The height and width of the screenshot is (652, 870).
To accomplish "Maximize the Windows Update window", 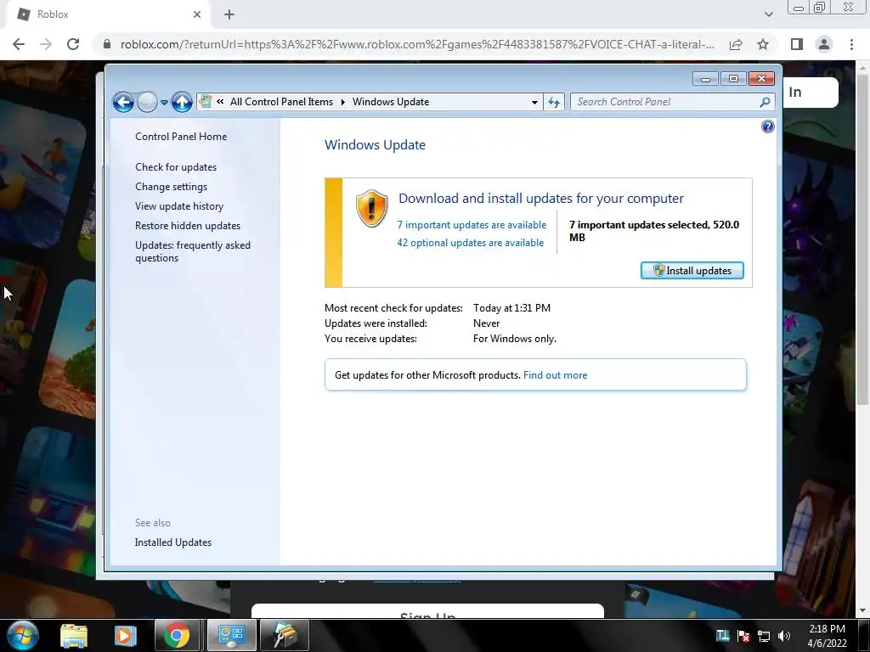I will click(733, 79).
